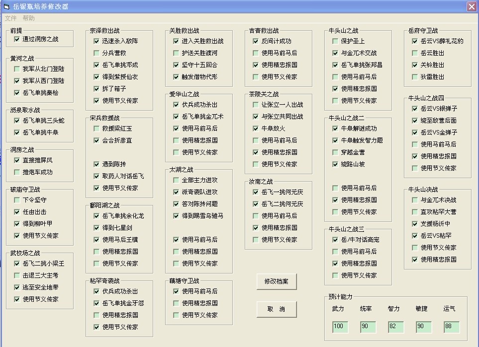This screenshot has height=347, width=479.
Task: Click the 取 消 button
Action: (277, 309)
